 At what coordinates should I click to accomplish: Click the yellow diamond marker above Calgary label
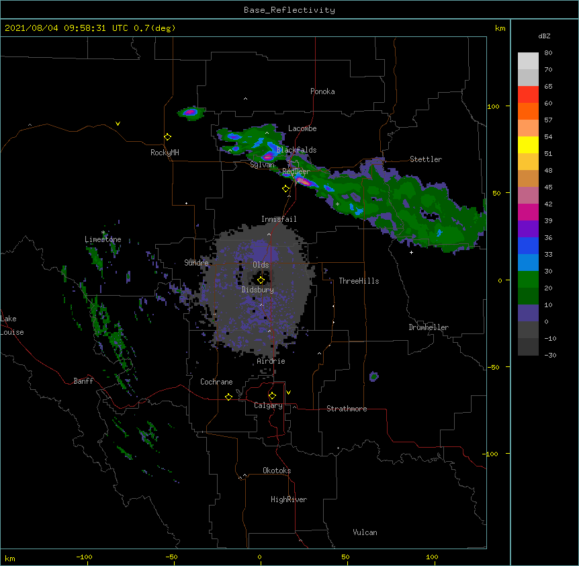click(272, 396)
